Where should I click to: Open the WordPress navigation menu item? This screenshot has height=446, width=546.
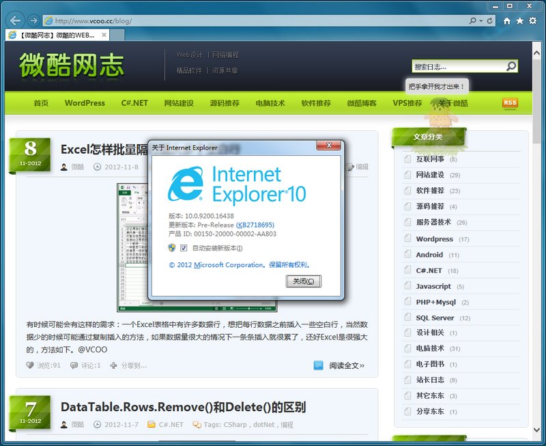(x=85, y=103)
